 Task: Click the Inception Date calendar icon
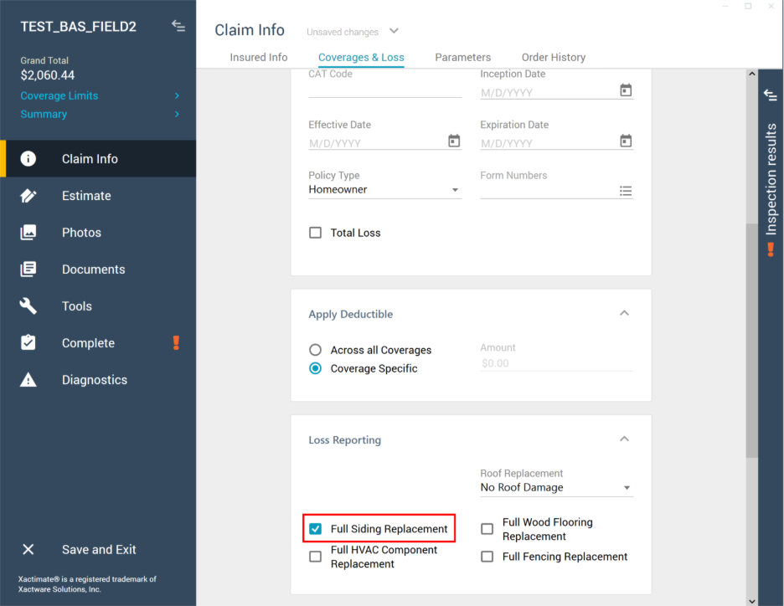click(x=626, y=90)
